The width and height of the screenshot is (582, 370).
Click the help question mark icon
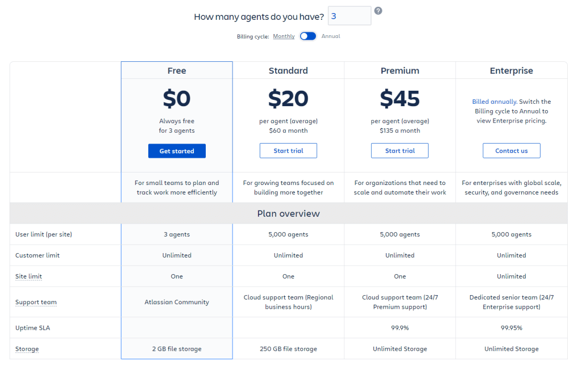pos(378,11)
